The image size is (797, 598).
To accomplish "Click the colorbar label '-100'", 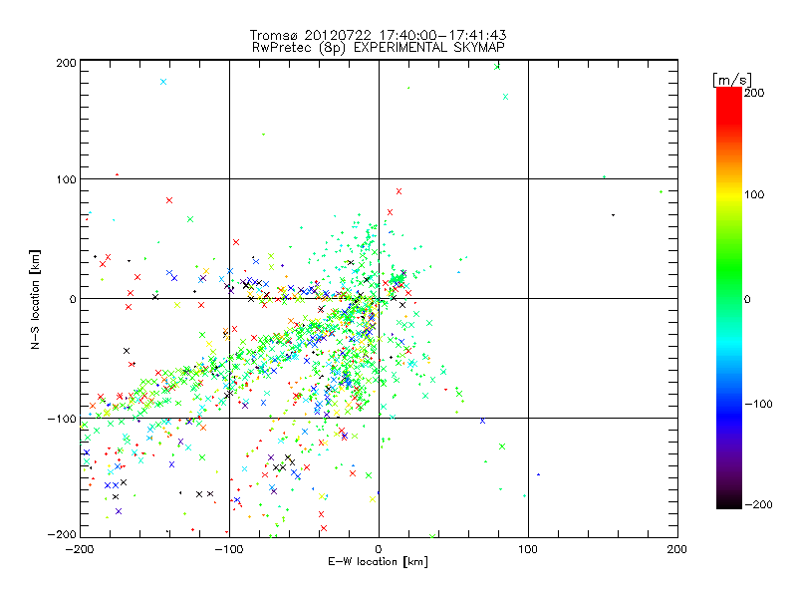I will tap(758, 404).
